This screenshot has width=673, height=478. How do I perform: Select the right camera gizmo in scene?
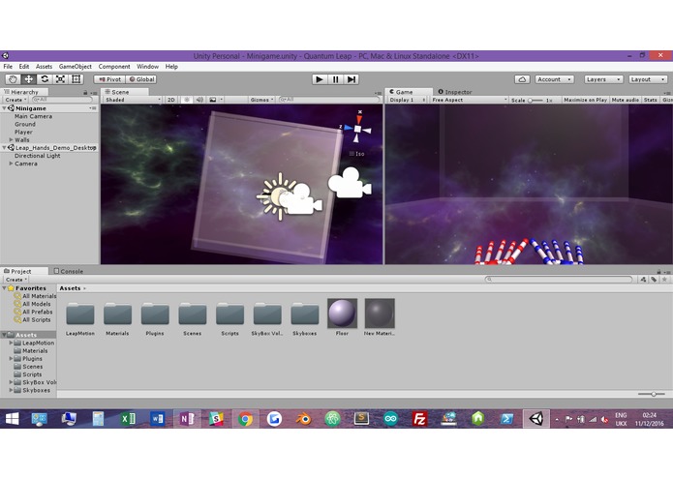pyautogui.click(x=350, y=183)
